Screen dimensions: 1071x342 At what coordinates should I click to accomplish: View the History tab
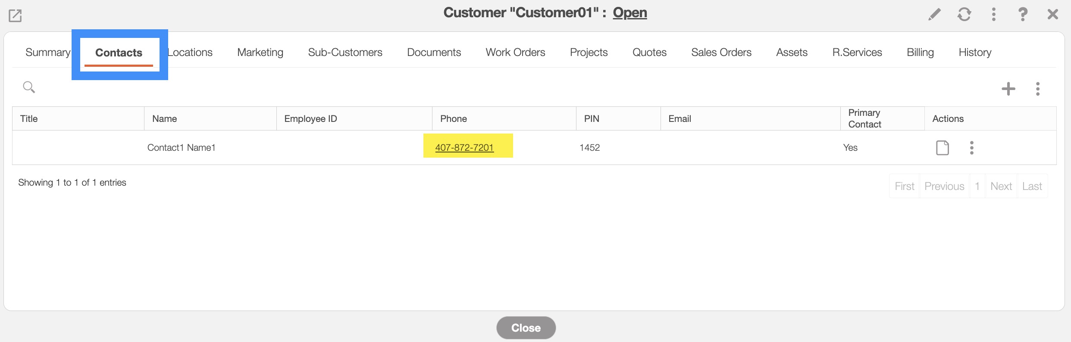(975, 53)
